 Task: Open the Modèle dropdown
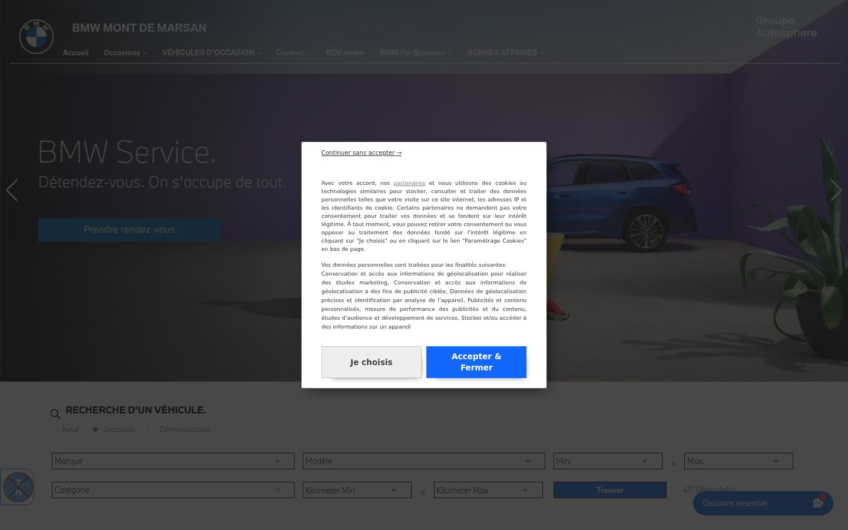click(x=424, y=461)
